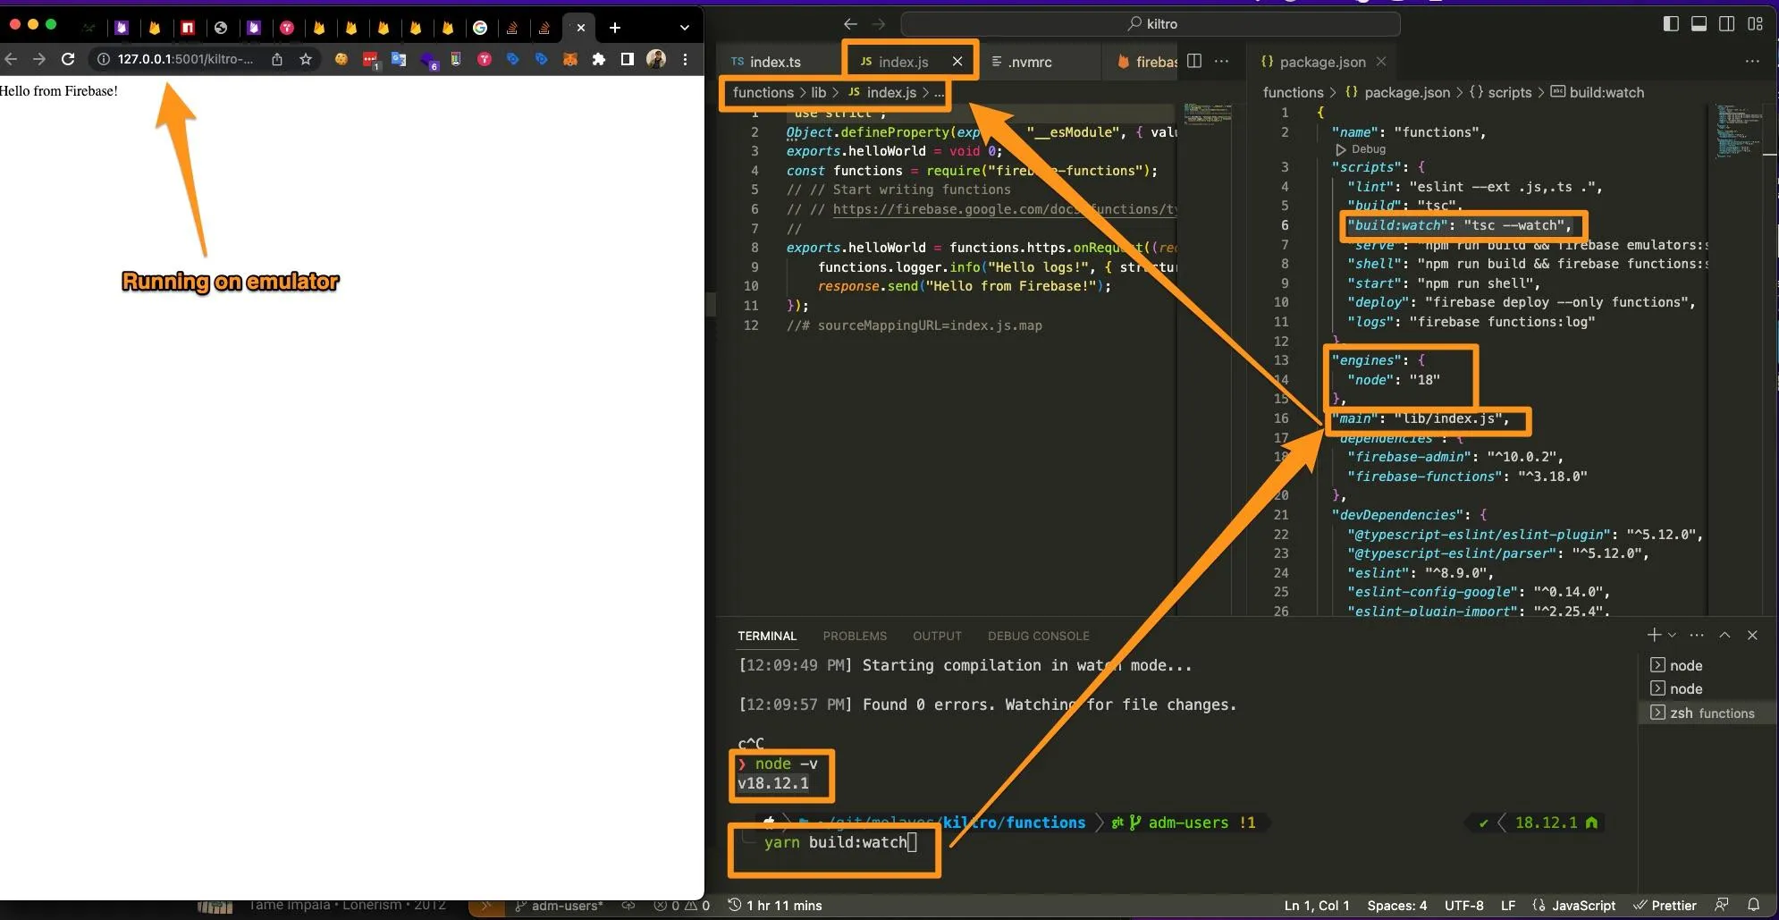
Task: Open the customize layout icon
Action: [x=1755, y=24]
